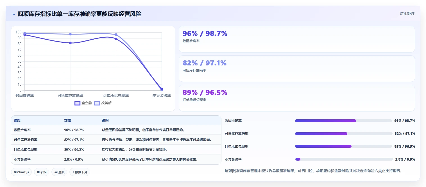Click the 订单承诺兑现率 table row label
426x187 pixels.
(x=26, y=149)
